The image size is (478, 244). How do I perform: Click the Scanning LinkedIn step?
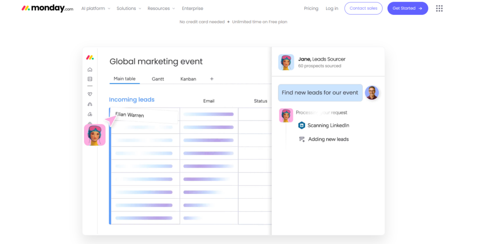pos(328,125)
